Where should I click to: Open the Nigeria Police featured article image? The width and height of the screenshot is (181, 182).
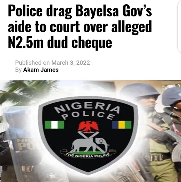90,131
